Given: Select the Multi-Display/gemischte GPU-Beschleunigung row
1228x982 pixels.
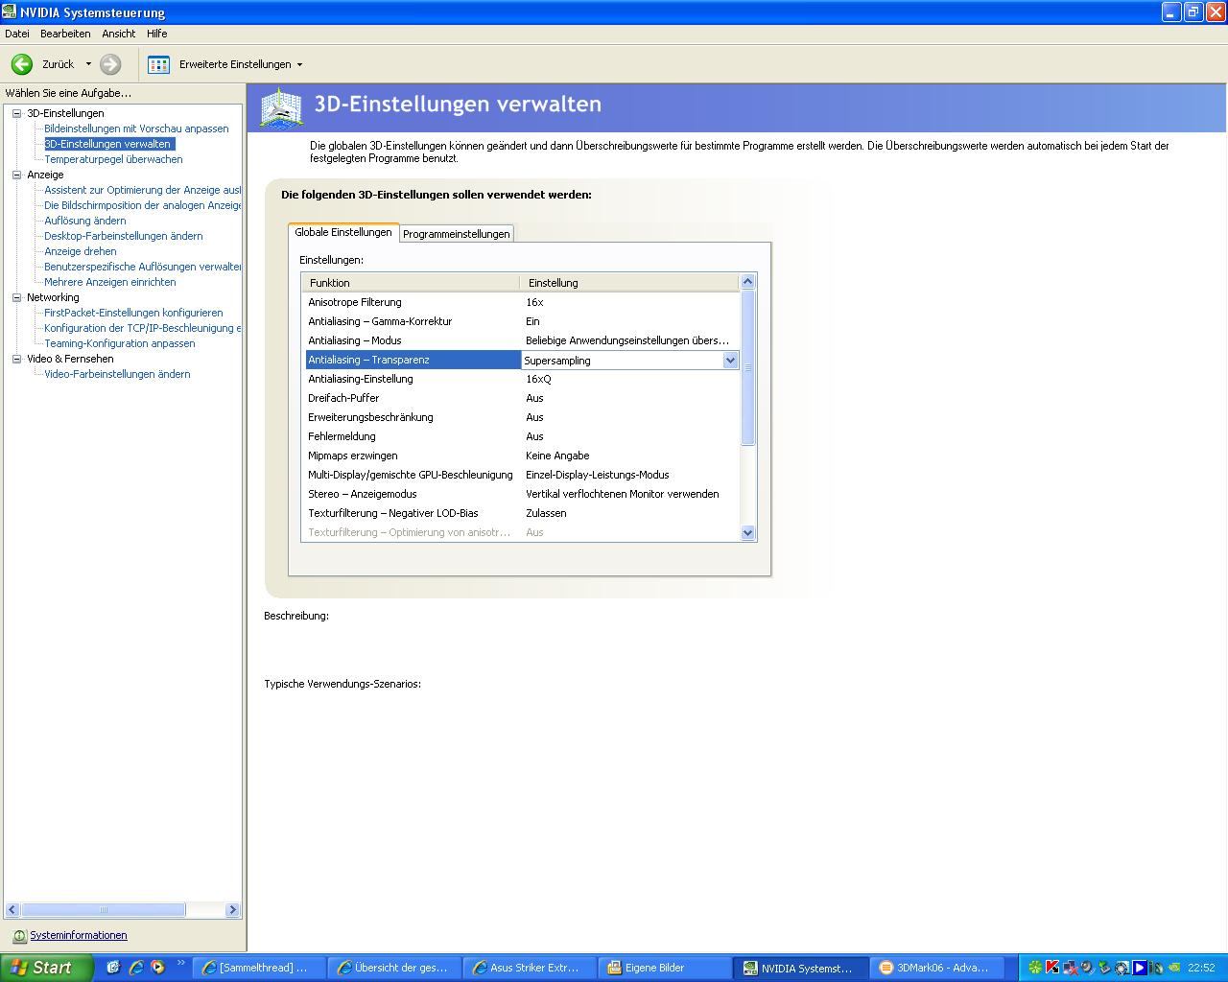Looking at the screenshot, I should coord(522,475).
